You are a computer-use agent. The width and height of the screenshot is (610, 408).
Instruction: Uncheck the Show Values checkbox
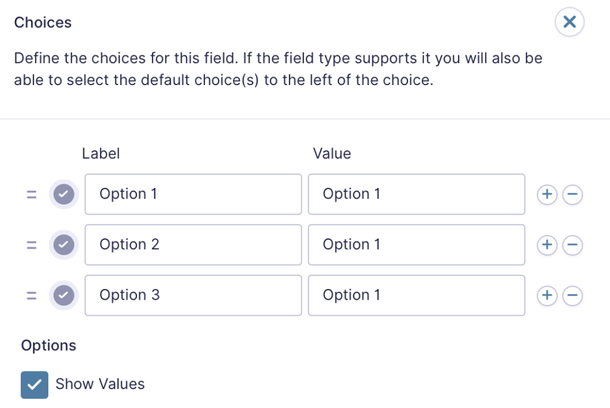pos(35,385)
